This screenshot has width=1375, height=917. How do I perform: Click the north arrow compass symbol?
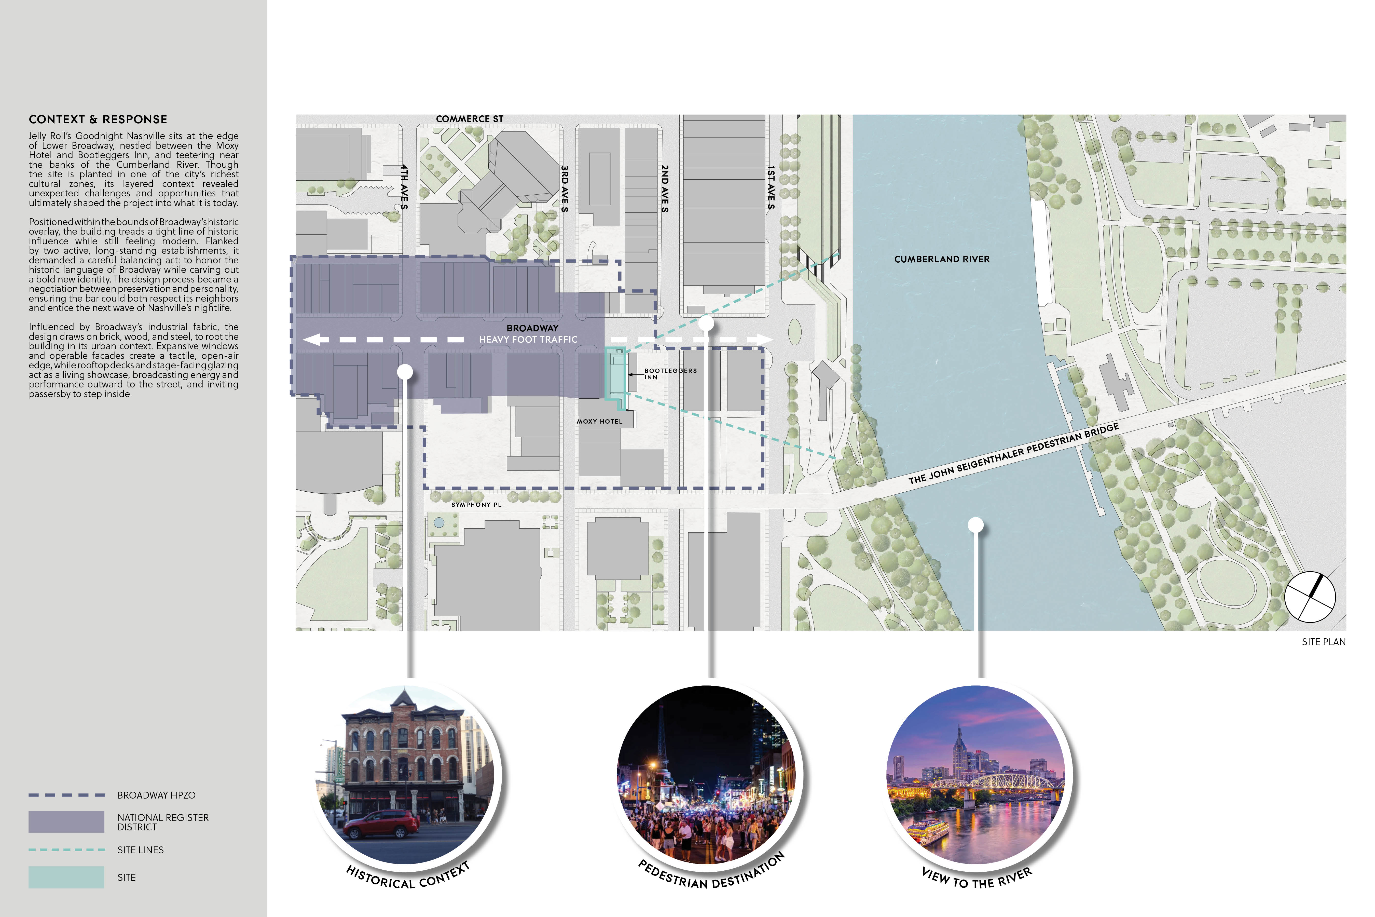click(1310, 597)
